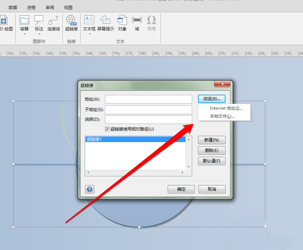Image resolution: width=303 pixels, height=250 pixels.
Task: Click the help icon in the hyperlink dialog
Action: (90, 189)
